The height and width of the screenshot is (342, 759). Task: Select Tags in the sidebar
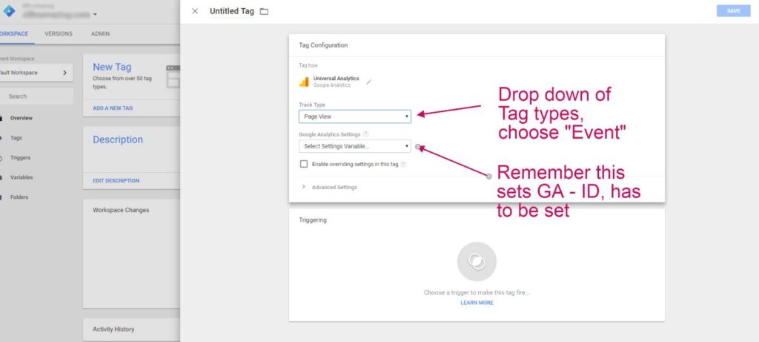click(x=16, y=138)
